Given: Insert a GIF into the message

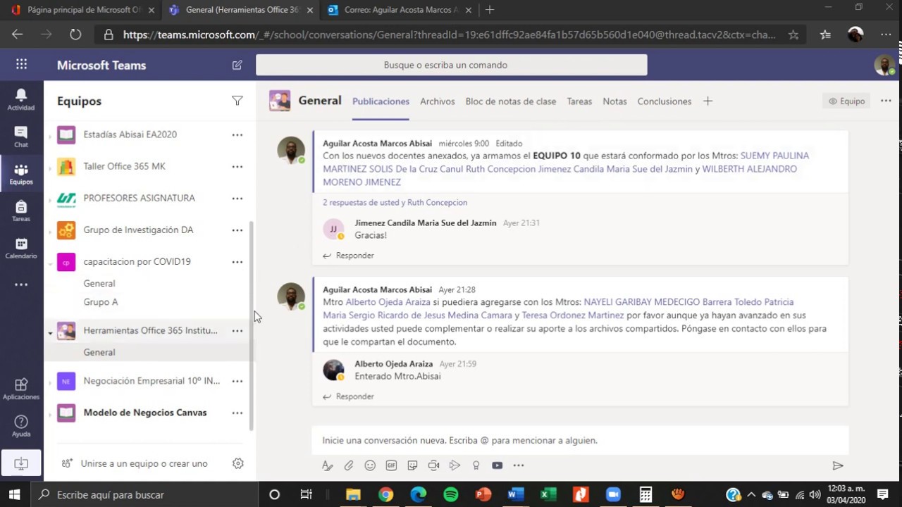Looking at the screenshot, I should [x=391, y=465].
